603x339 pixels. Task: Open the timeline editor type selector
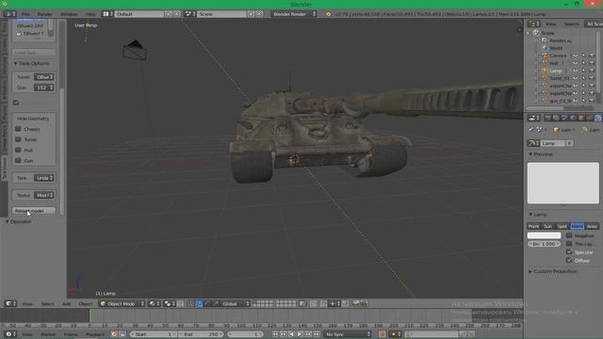tap(10, 335)
